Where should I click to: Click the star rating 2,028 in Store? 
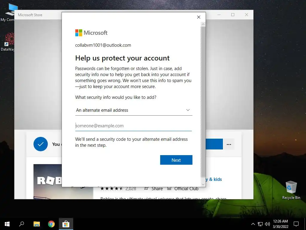click(118, 189)
